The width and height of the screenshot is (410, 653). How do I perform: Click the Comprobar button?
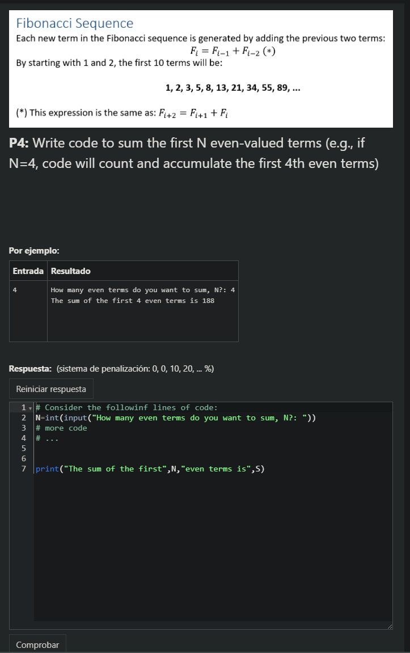point(37,644)
